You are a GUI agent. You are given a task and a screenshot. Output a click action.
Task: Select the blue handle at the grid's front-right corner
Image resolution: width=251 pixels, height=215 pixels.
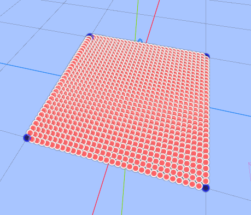pos(206,188)
